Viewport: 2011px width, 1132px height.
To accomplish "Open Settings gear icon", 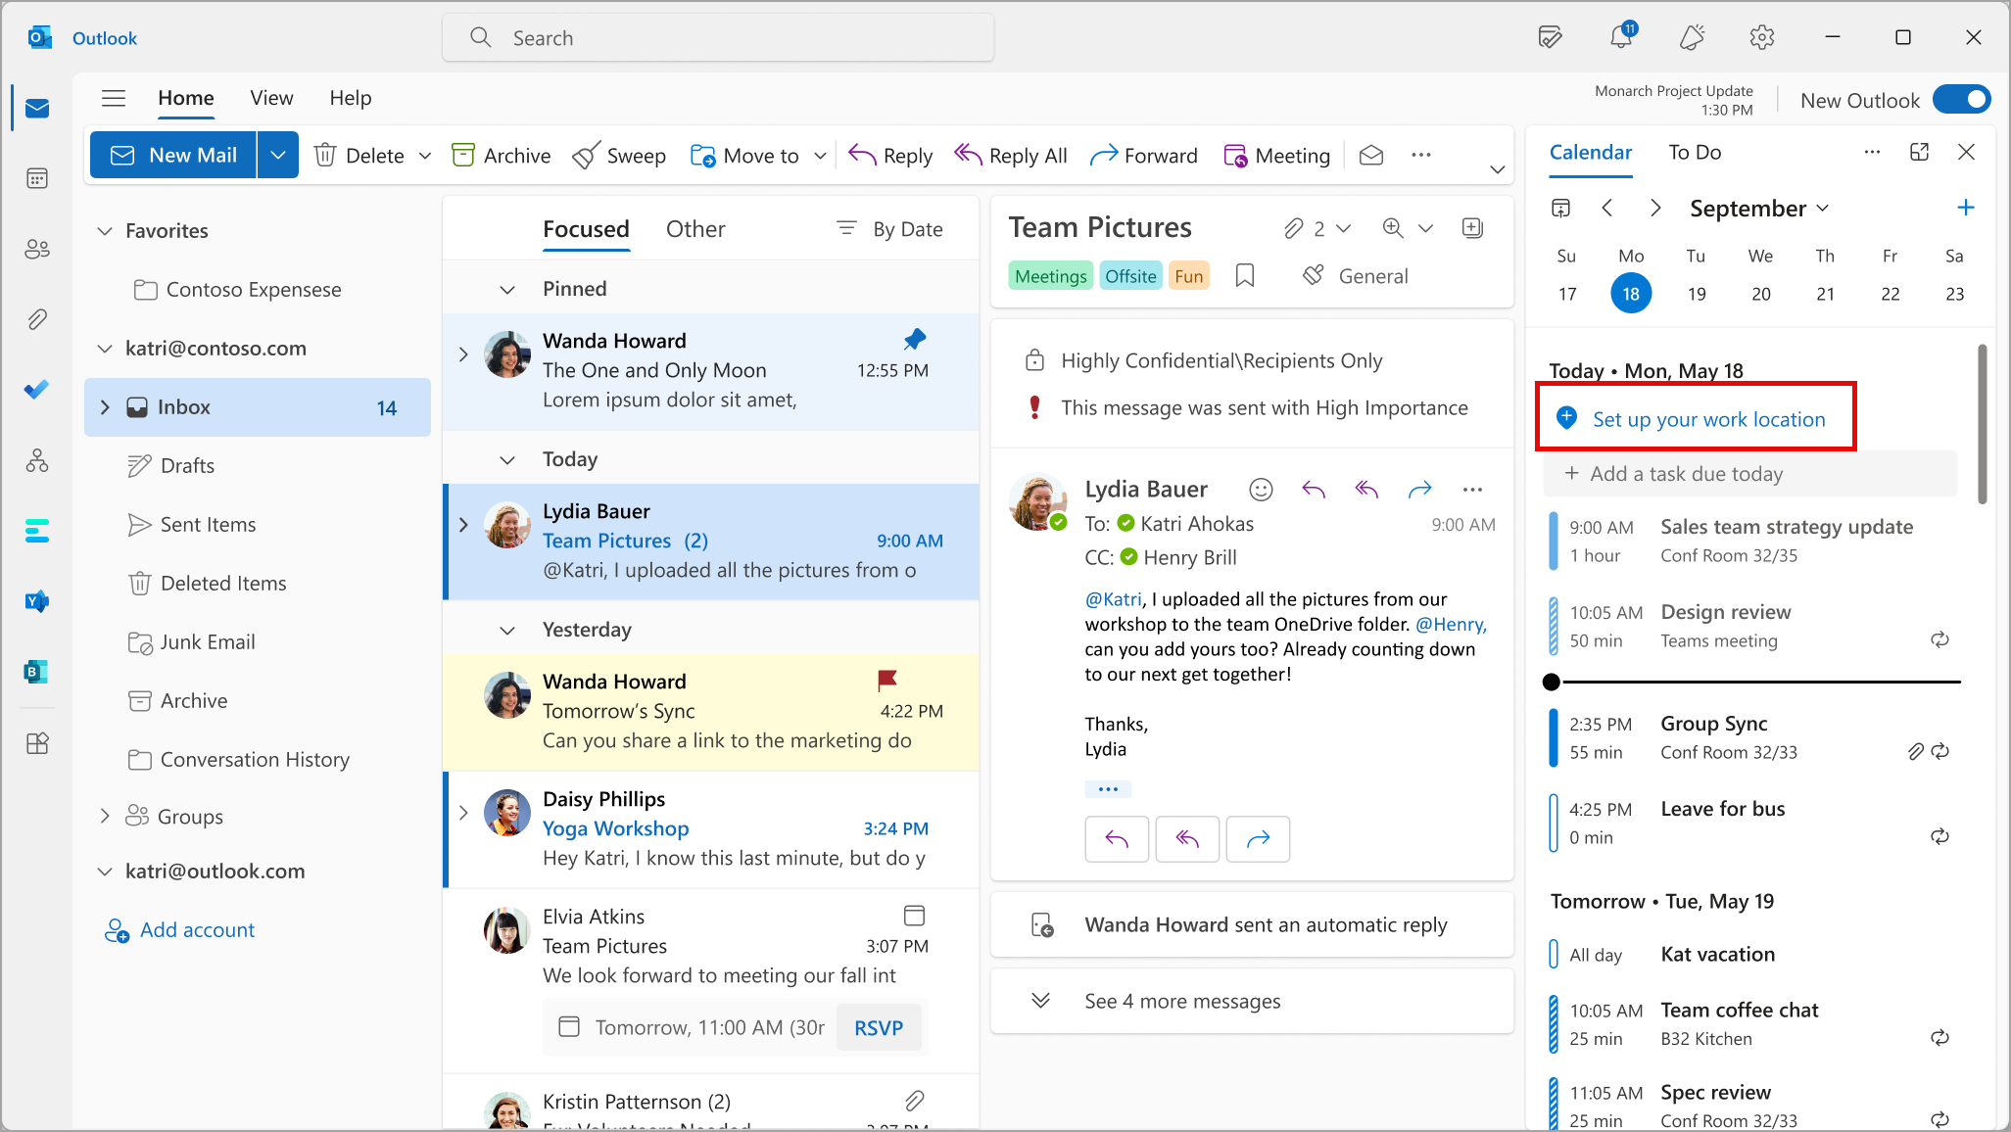I will (1761, 37).
